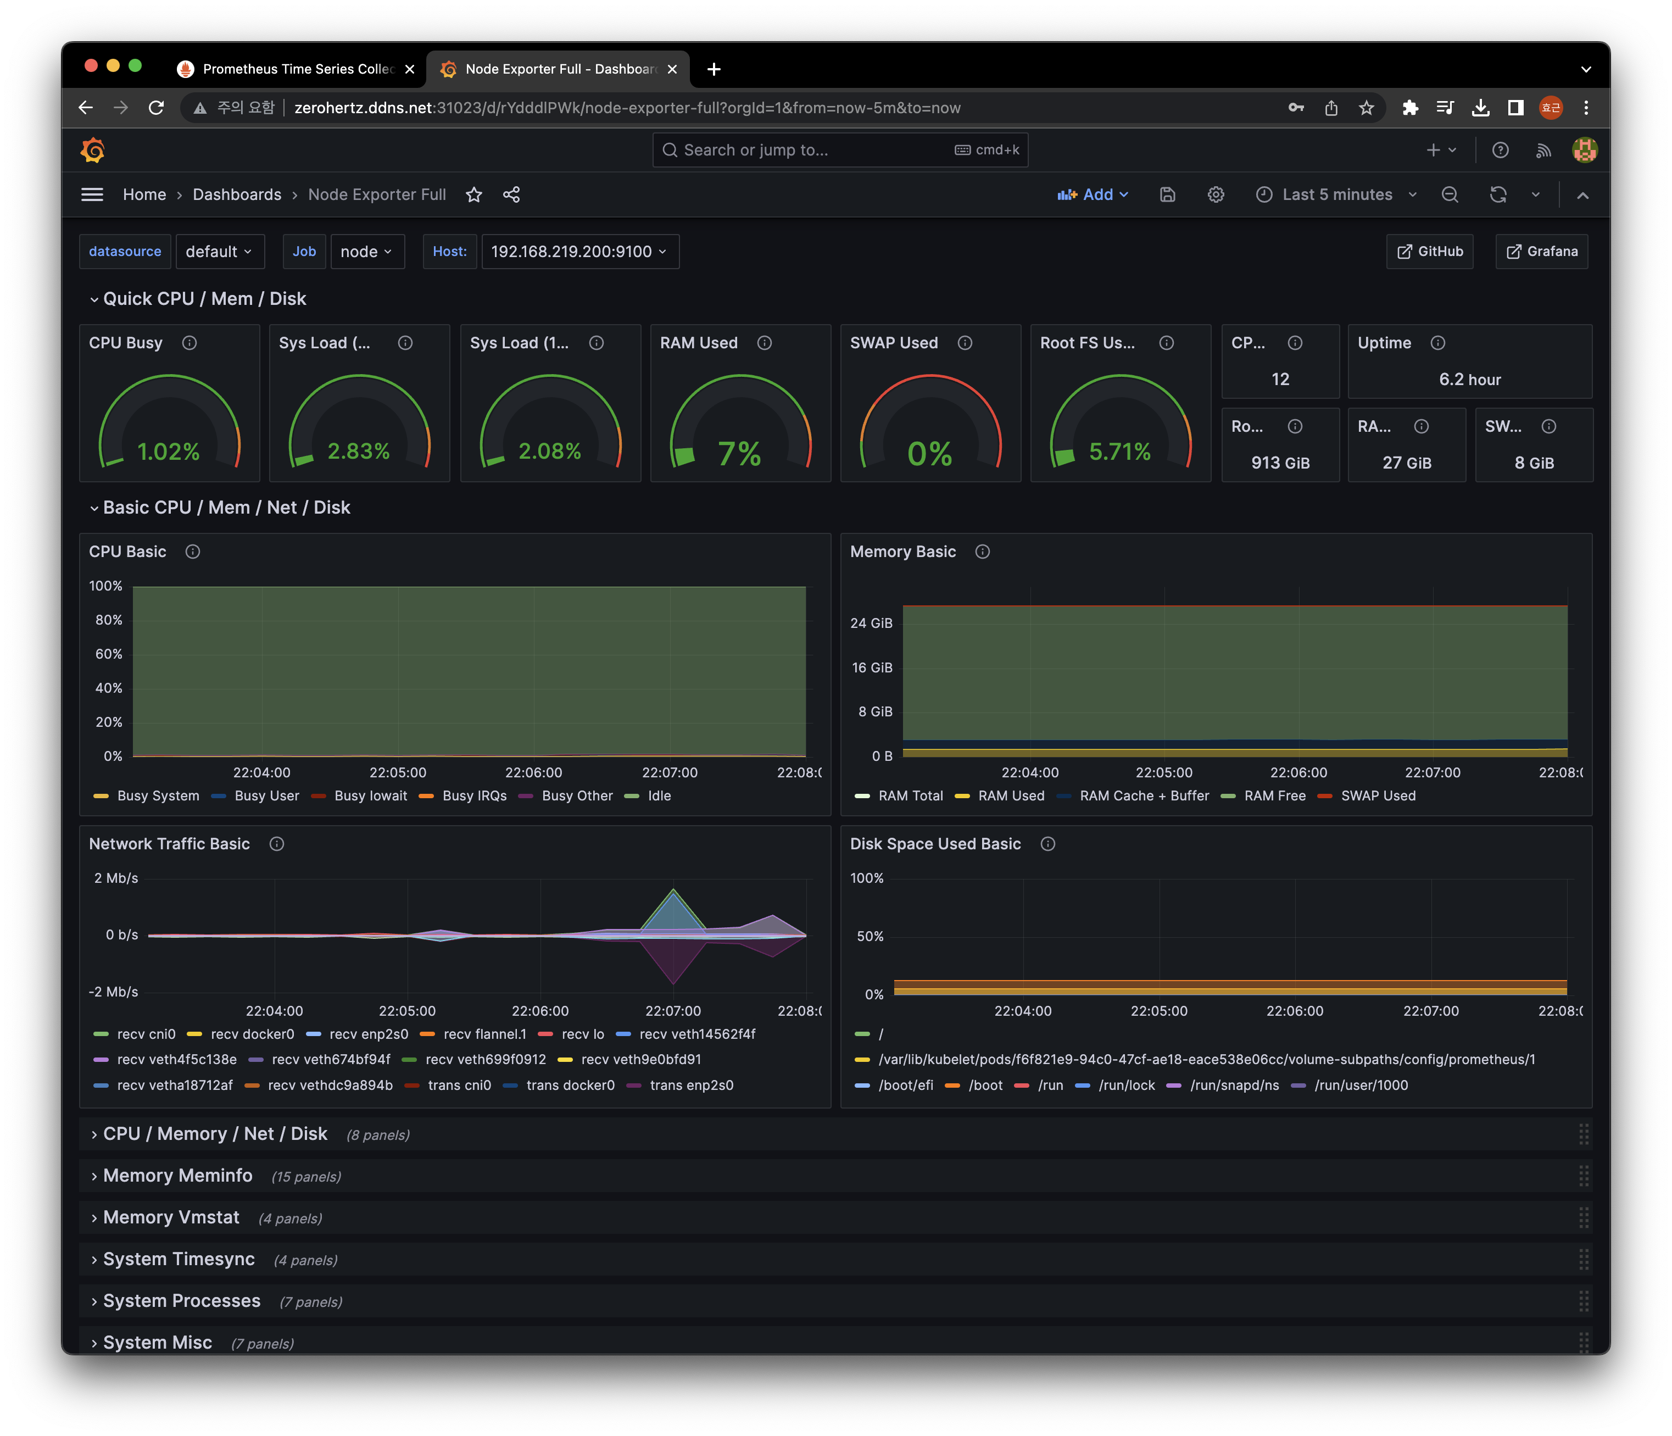
Task: Open a new browser tab
Action: [x=714, y=69]
